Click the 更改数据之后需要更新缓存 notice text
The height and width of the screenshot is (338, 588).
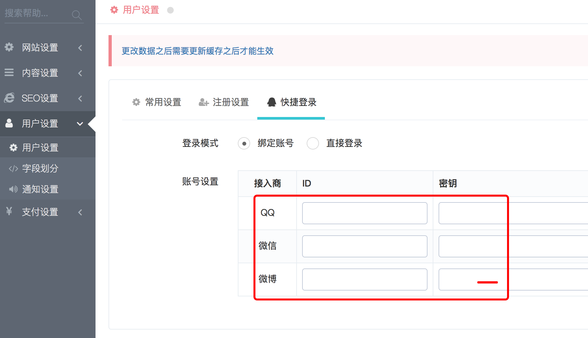pos(198,51)
